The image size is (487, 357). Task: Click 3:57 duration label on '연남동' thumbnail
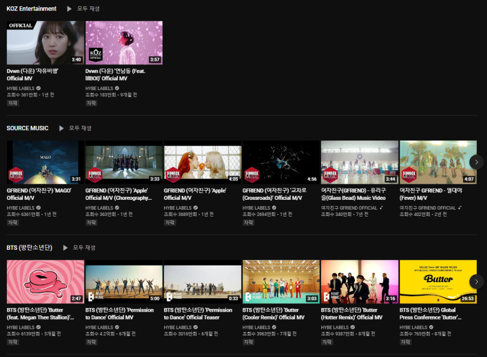(x=155, y=60)
